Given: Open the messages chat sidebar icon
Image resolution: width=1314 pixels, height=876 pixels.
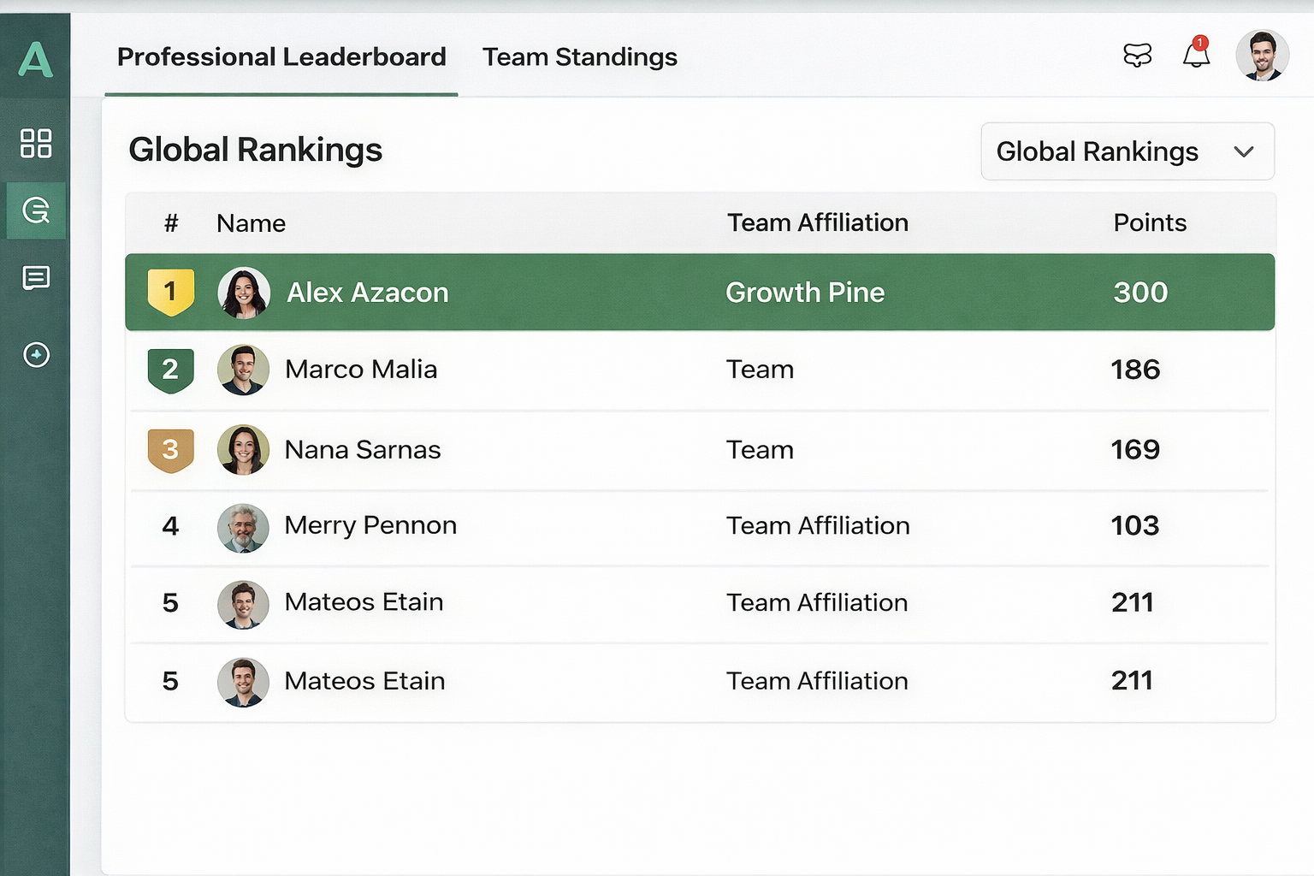Looking at the screenshot, I should 36,278.
